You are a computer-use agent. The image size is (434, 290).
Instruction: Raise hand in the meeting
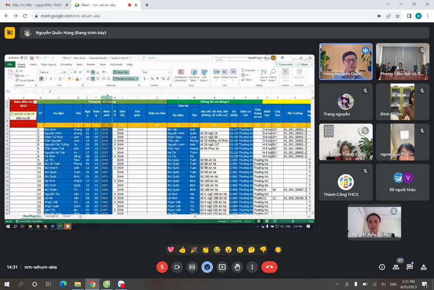pyautogui.click(x=237, y=267)
